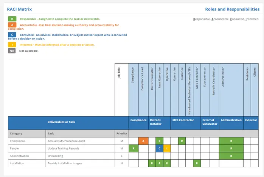The width and height of the screenshot is (264, 177).
Task: Click the Responsible, Accountable, Consulted, Informed caption
Action: coord(226,19)
